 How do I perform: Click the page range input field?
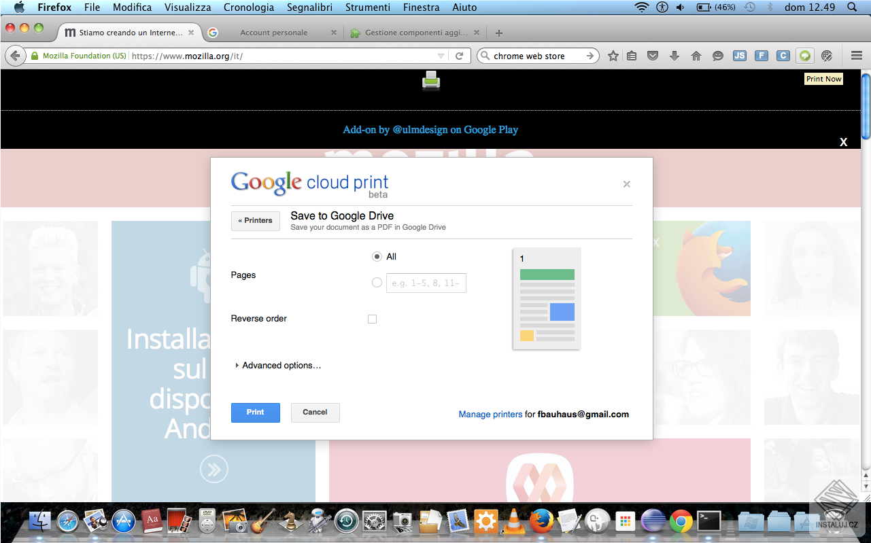pyautogui.click(x=426, y=283)
